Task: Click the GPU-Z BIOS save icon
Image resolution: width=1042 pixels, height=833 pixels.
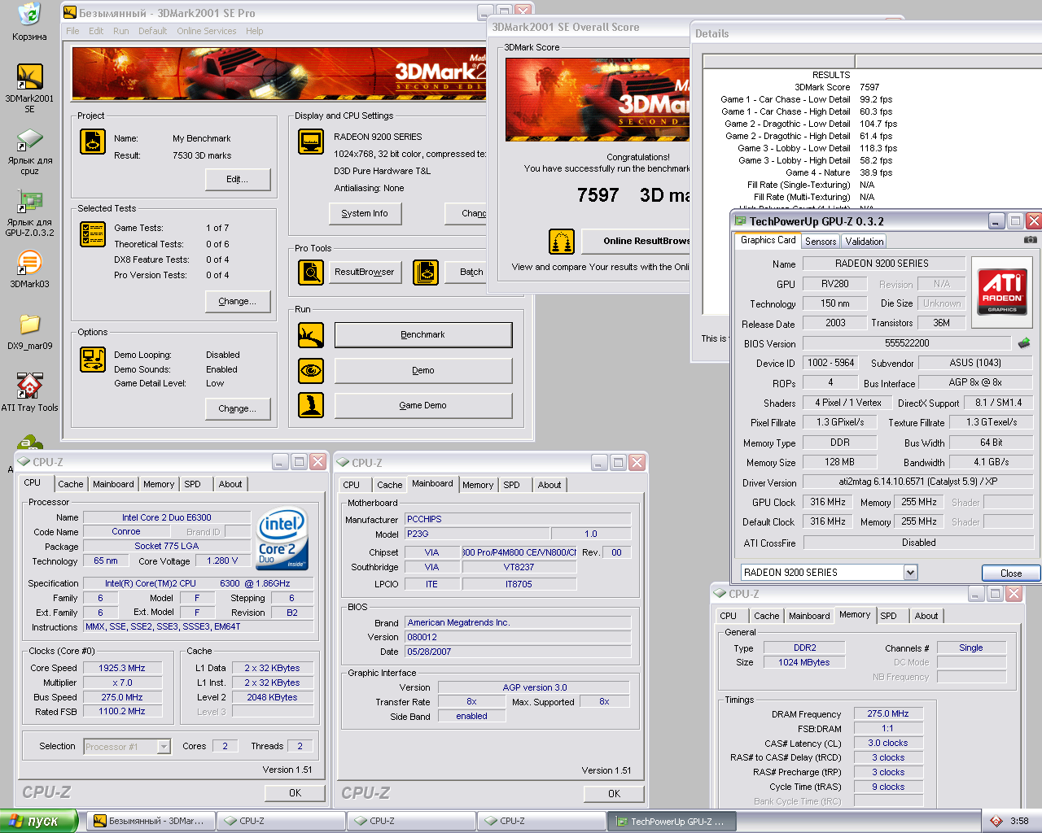Action: [1024, 343]
